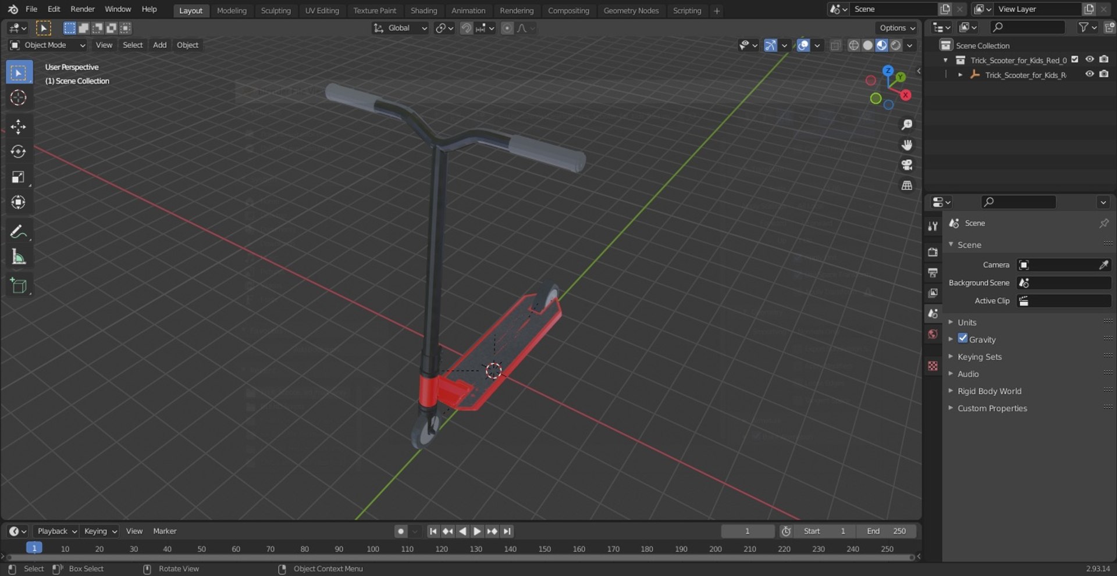Select the Transform tool

click(x=19, y=202)
